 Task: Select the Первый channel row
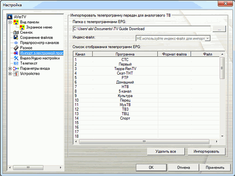(146, 64)
